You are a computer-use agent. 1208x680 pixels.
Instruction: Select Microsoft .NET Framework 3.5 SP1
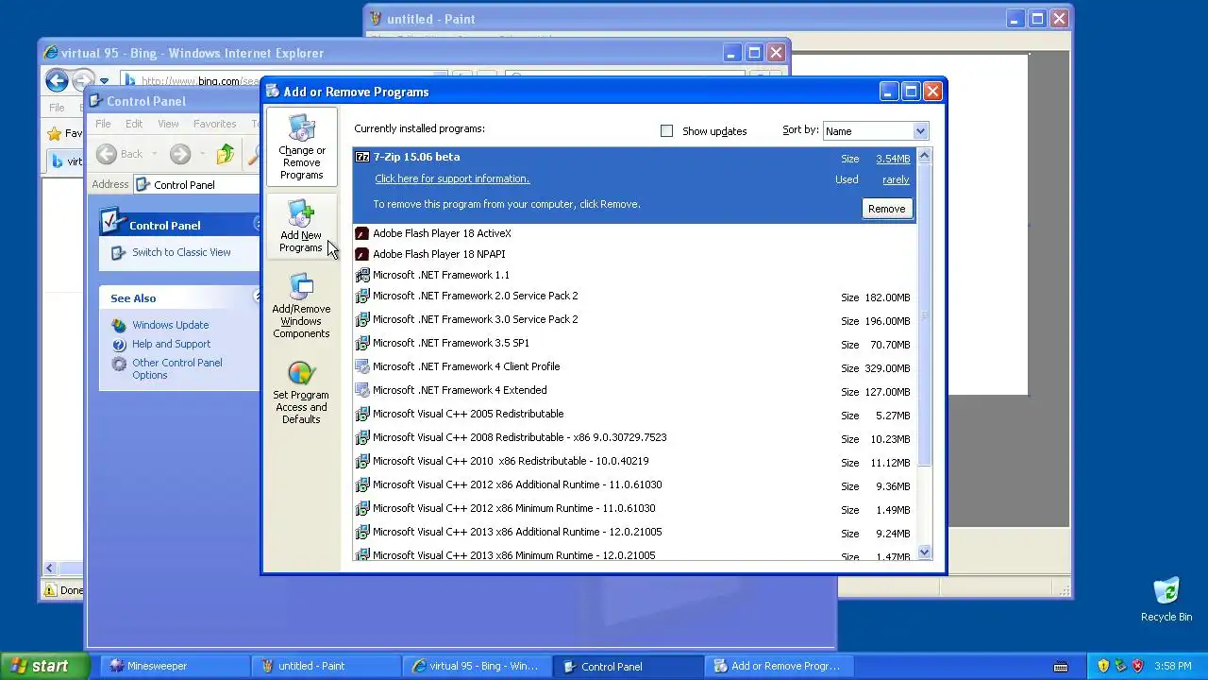(634, 344)
